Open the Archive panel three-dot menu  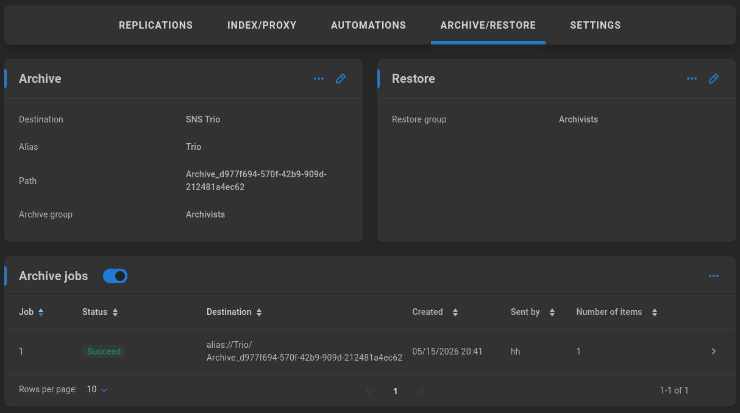point(319,79)
